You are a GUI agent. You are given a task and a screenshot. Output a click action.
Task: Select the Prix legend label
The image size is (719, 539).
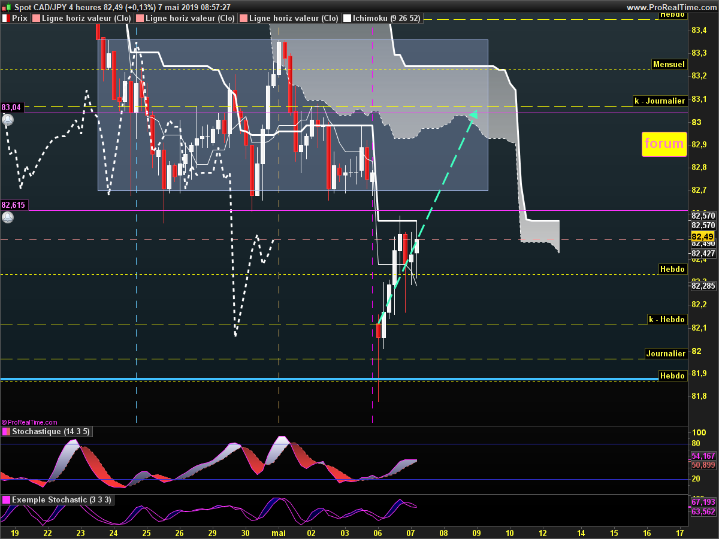[x=21, y=19]
